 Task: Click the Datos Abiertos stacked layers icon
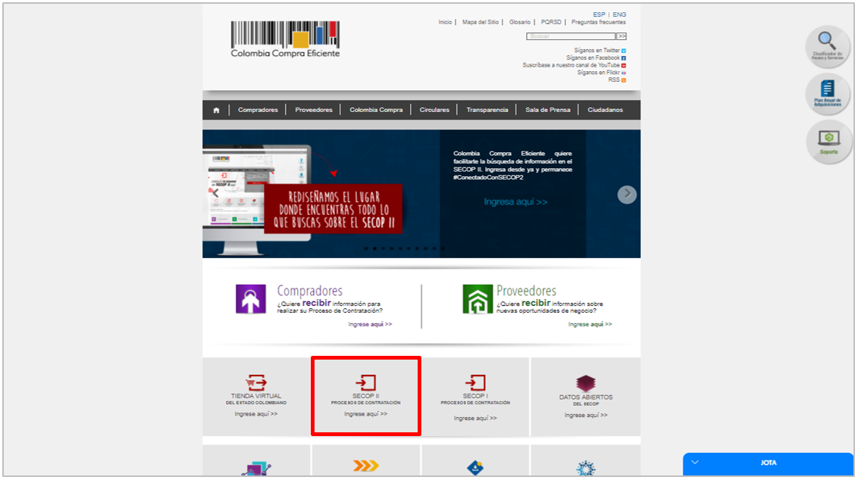tap(585, 383)
